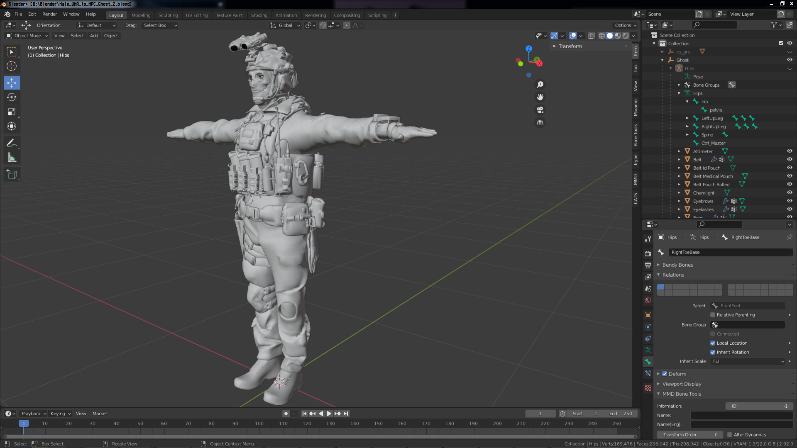Switch to the Sculpting workspace tab
The image size is (797, 448).
(x=168, y=15)
